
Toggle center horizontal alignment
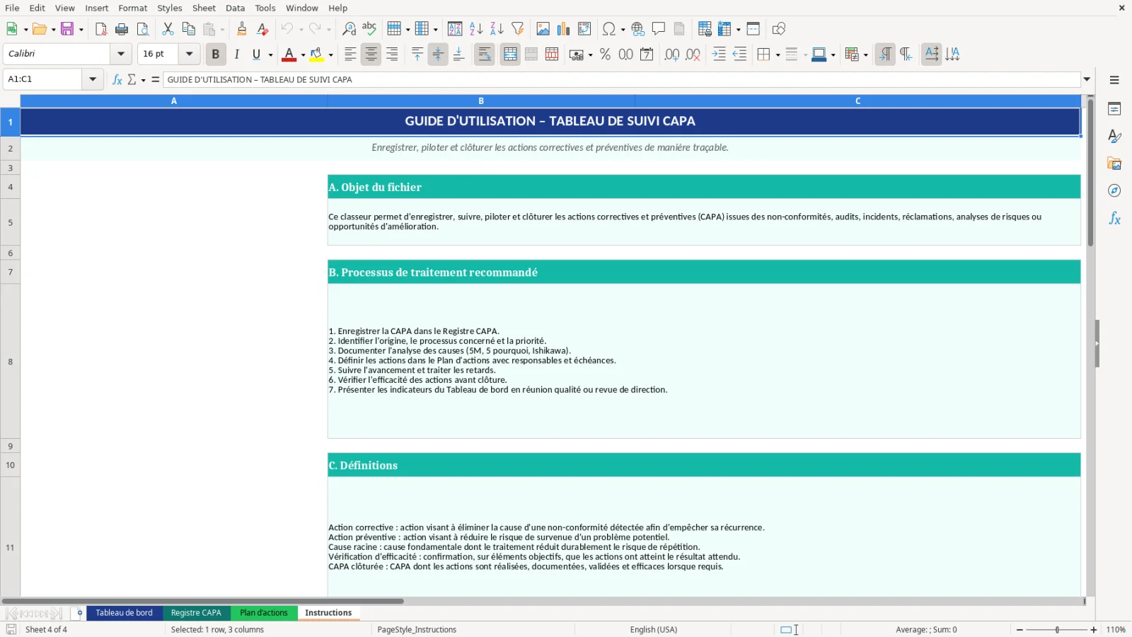click(371, 54)
